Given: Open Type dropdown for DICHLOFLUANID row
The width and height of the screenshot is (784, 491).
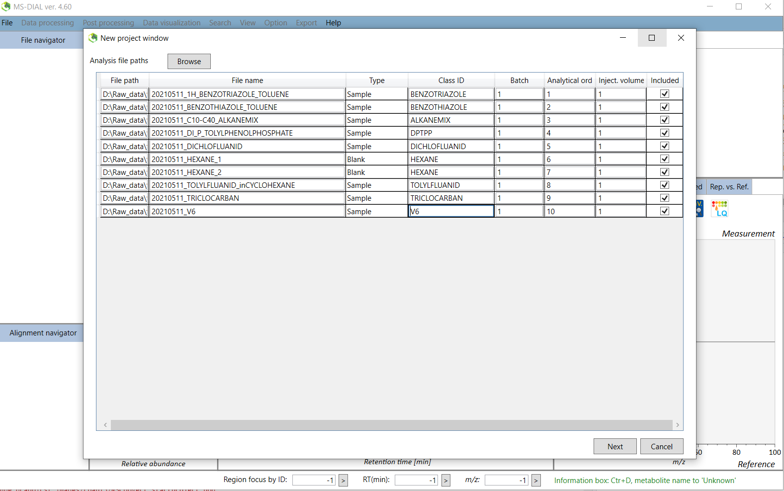Looking at the screenshot, I should 376,146.
